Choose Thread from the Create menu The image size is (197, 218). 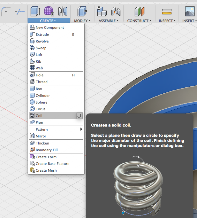pyautogui.click(x=56, y=82)
